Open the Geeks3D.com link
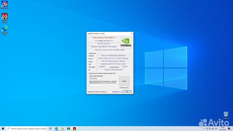 [116, 92]
